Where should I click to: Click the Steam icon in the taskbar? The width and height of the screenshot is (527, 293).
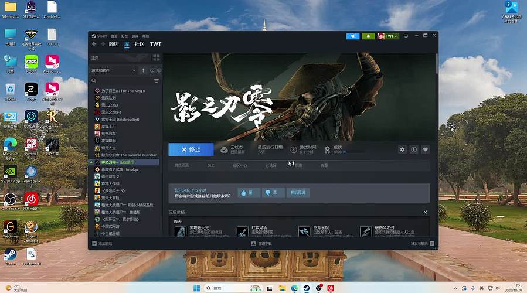pos(307,288)
